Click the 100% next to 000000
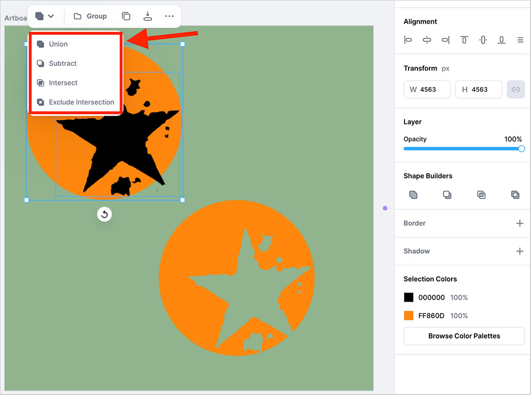The height and width of the screenshot is (395, 531). 459,298
